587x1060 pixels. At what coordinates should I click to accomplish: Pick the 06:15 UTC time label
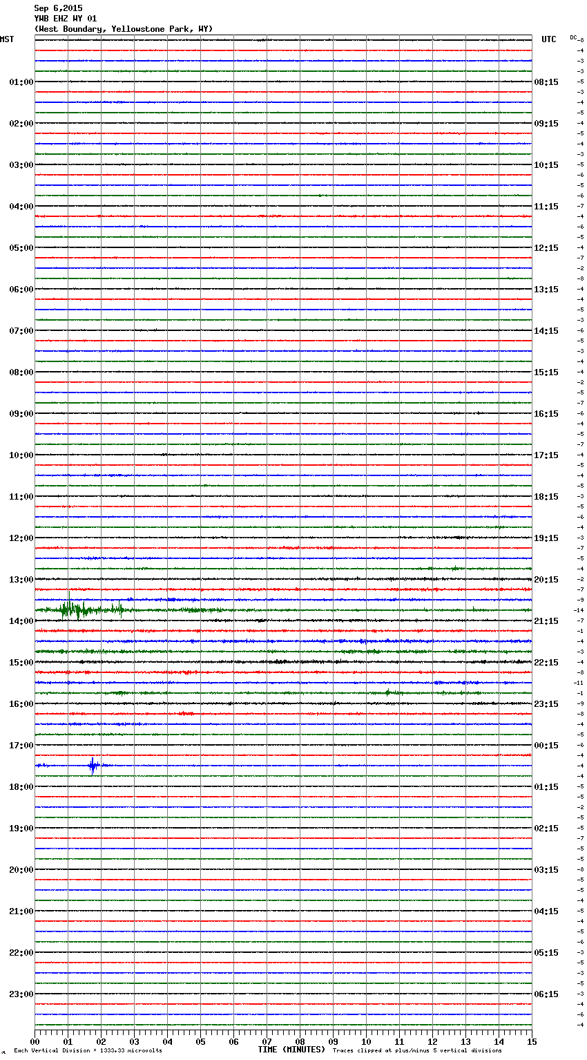click(546, 994)
